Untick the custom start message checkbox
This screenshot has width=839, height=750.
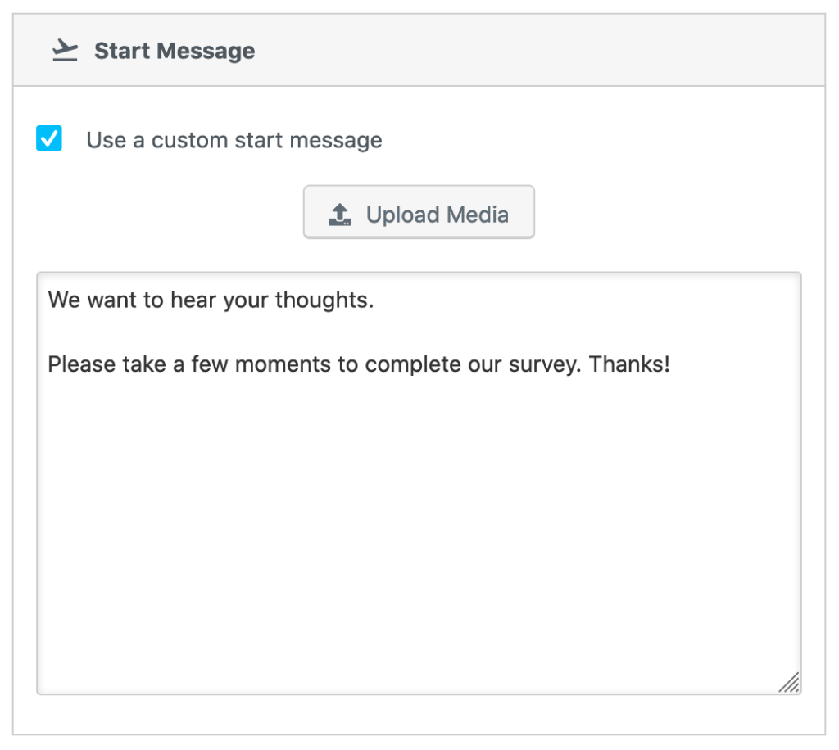tap(49, 138)
